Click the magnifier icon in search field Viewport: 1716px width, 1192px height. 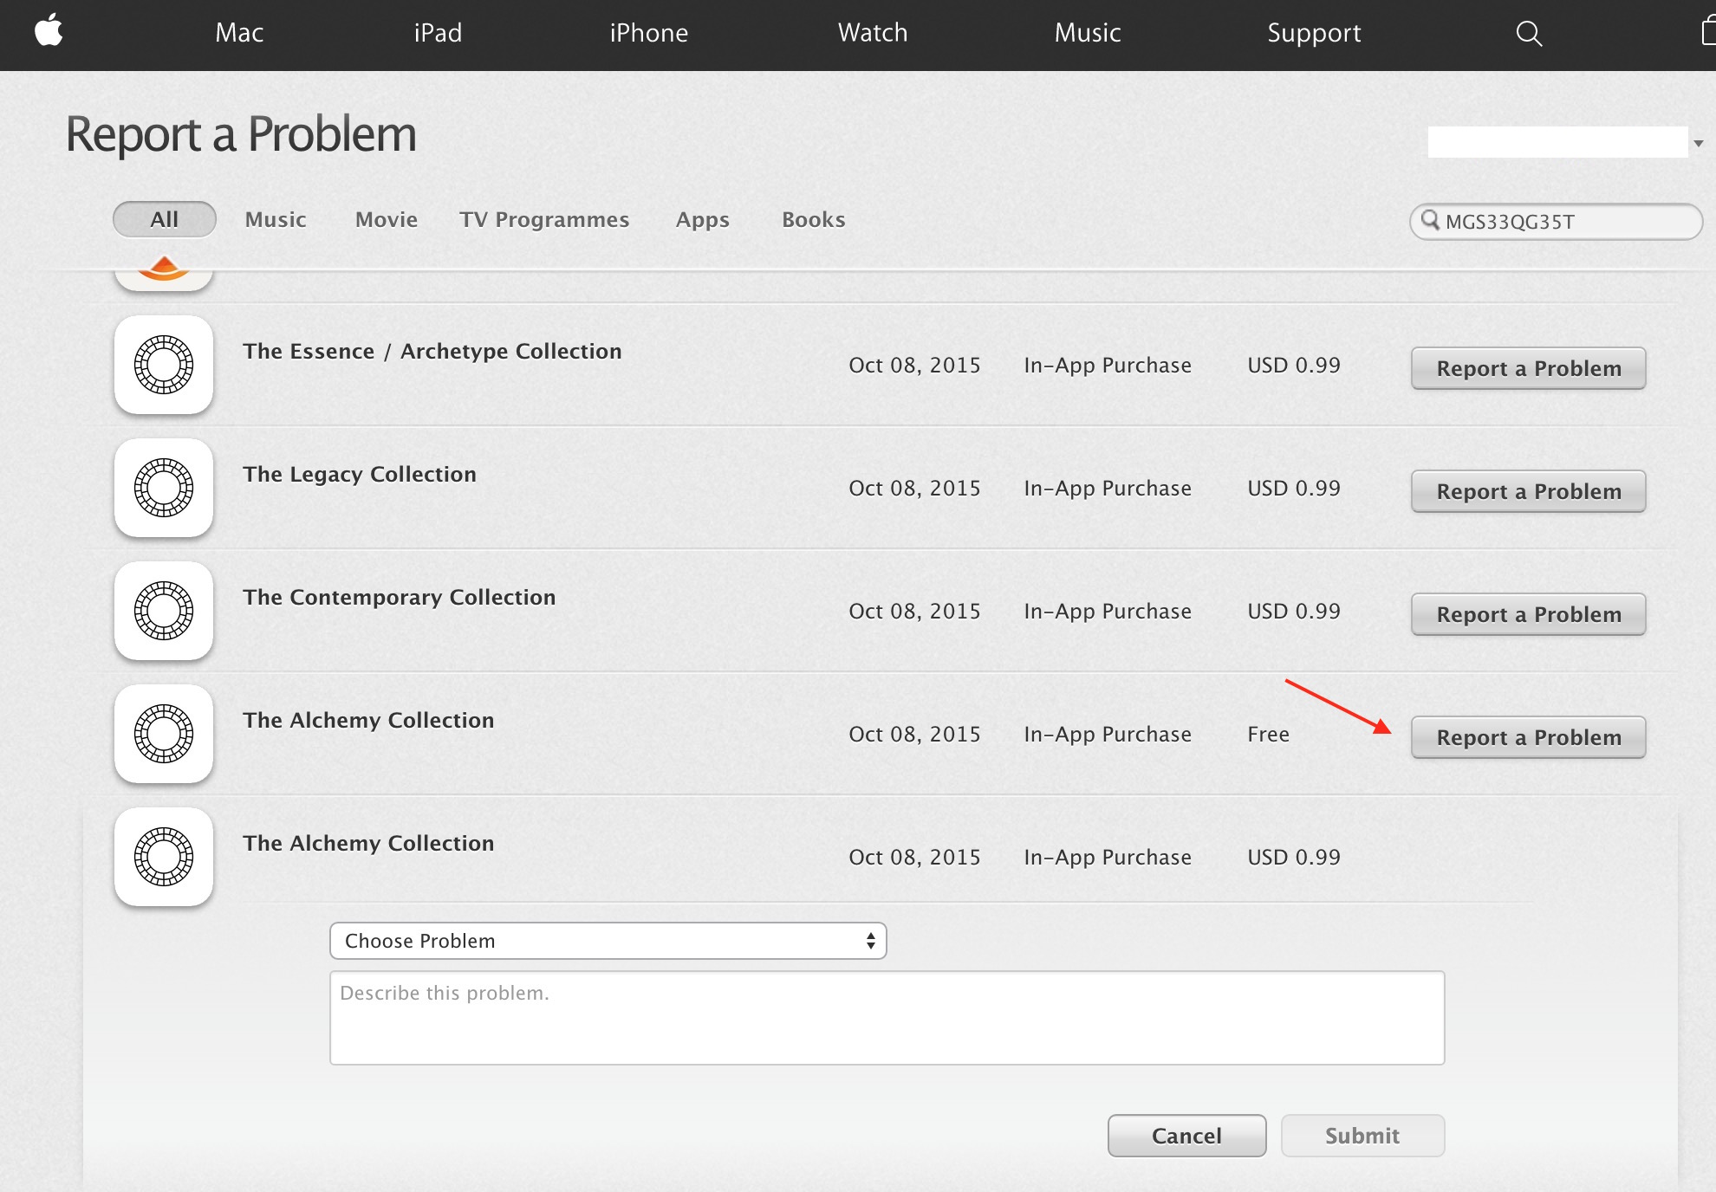[x=1430, y=220]
